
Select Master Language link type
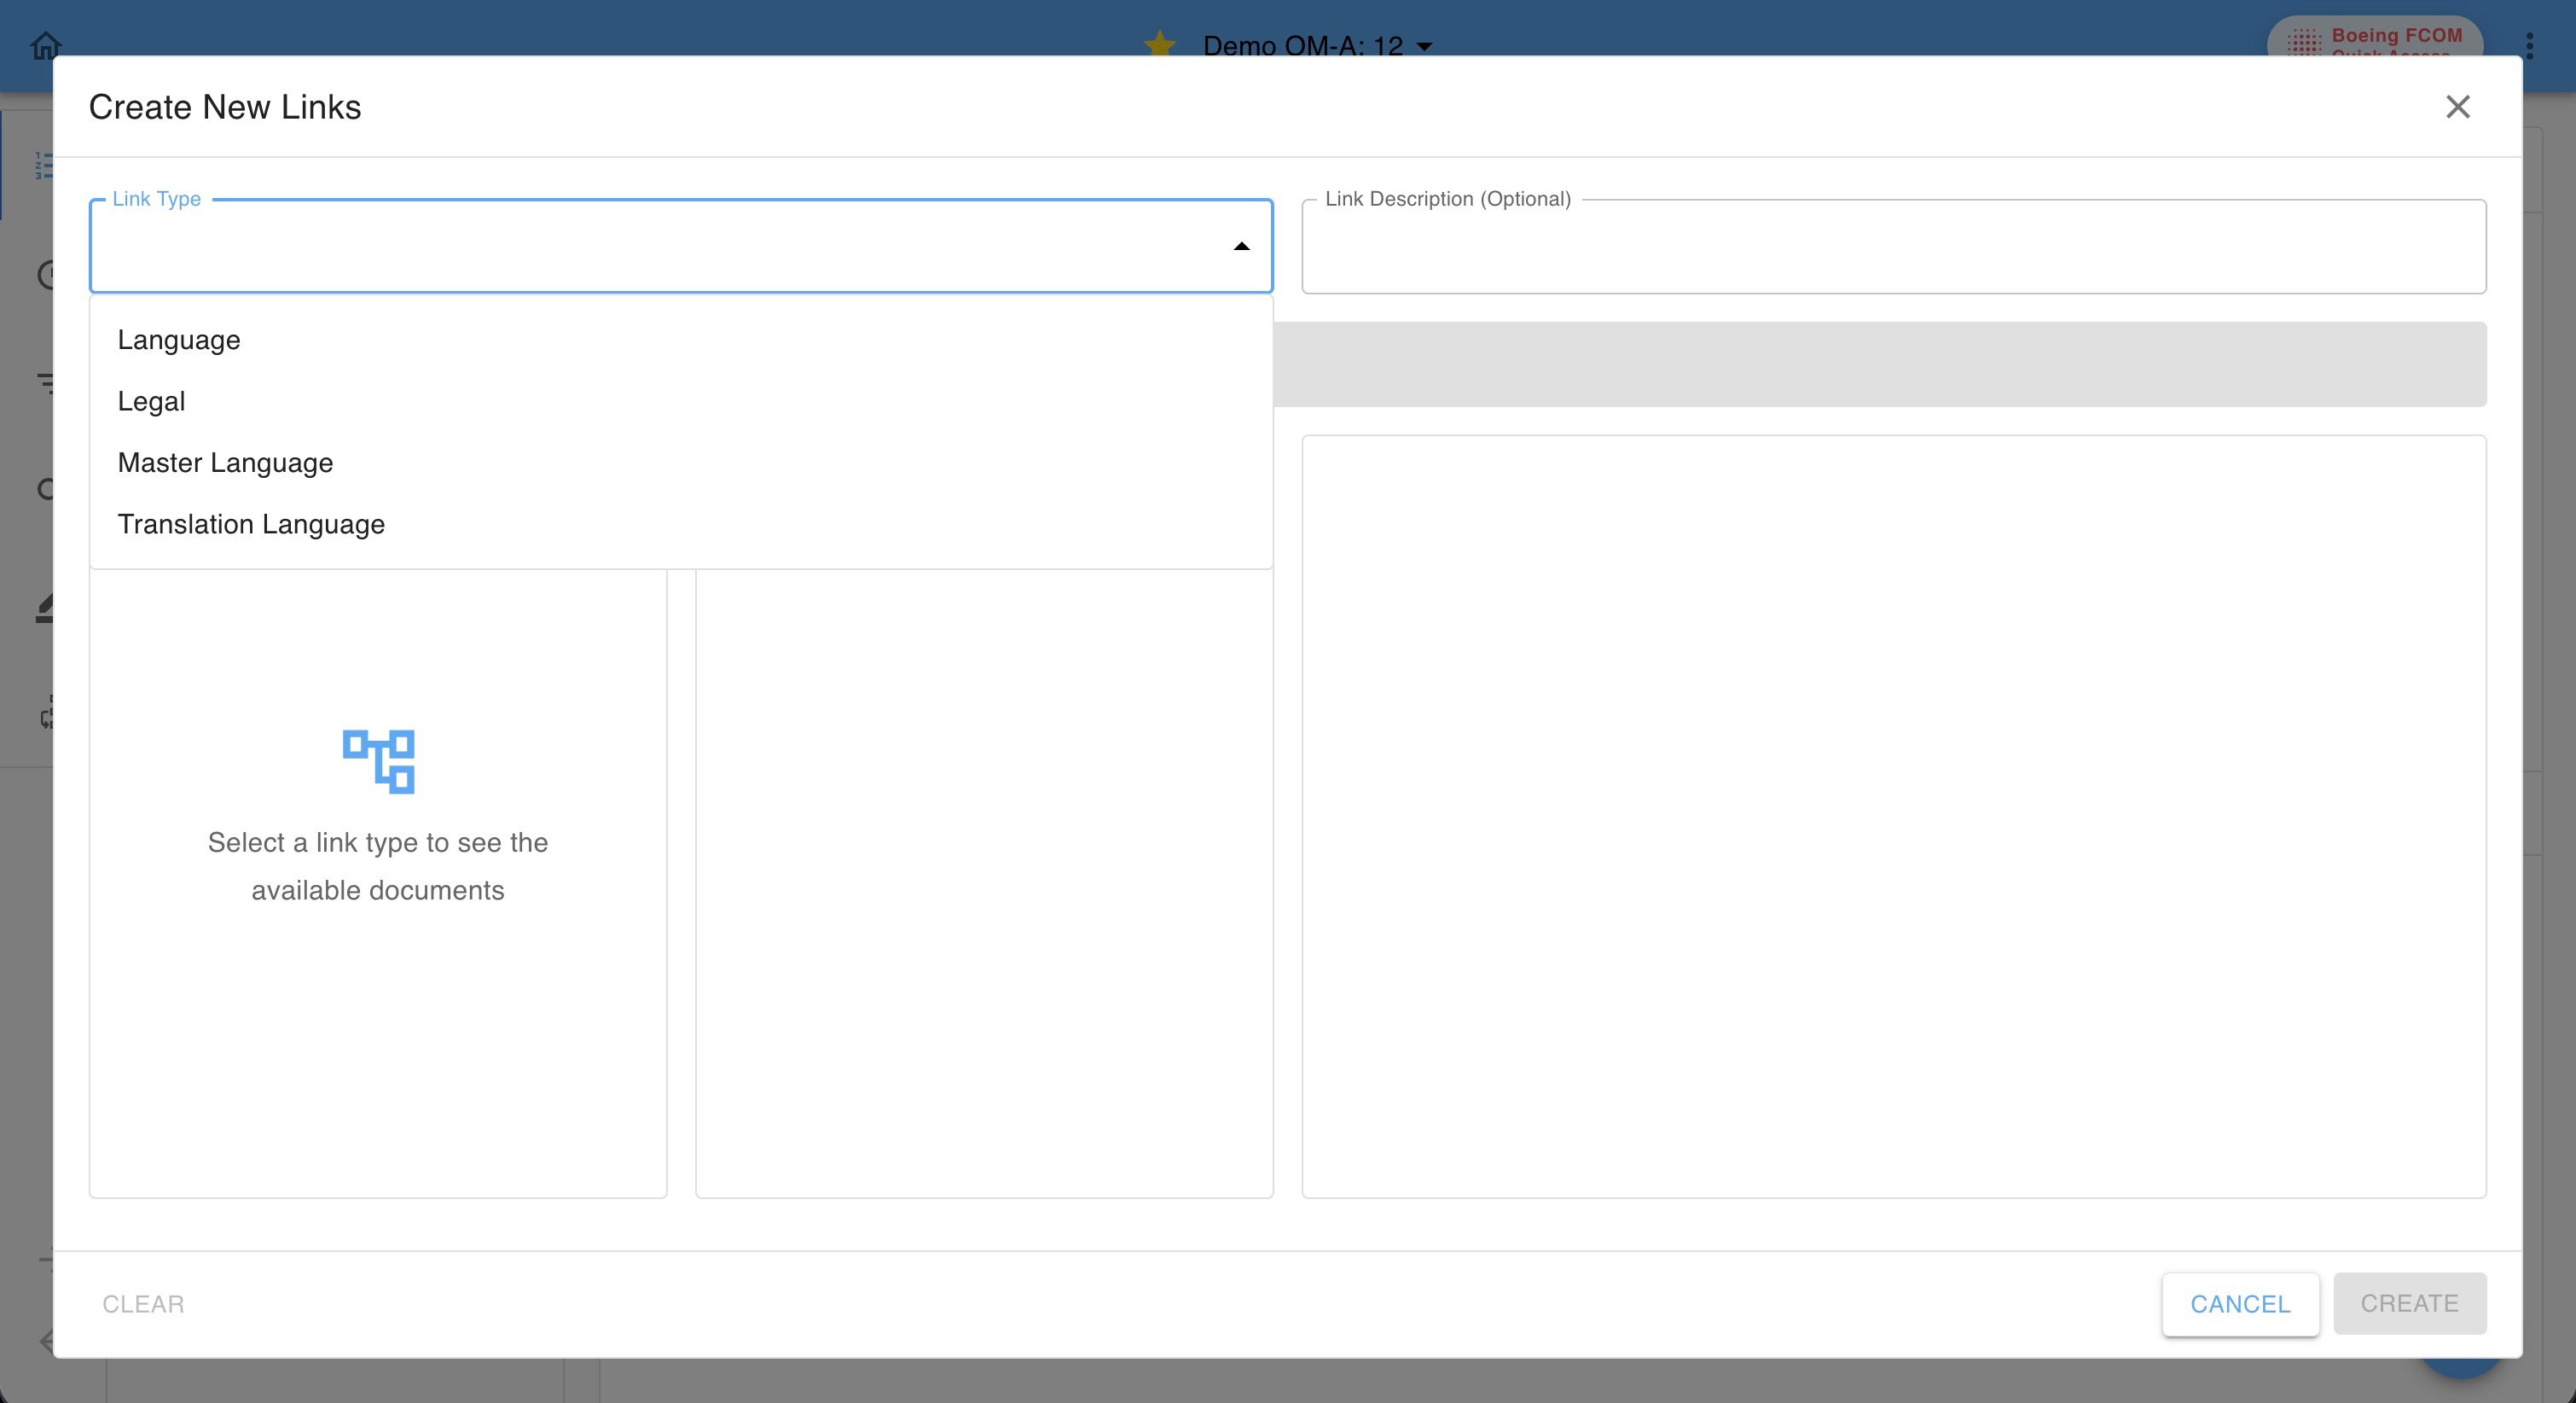coord(225,463)
